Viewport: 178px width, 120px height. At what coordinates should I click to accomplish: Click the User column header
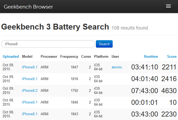coord(115,56)
